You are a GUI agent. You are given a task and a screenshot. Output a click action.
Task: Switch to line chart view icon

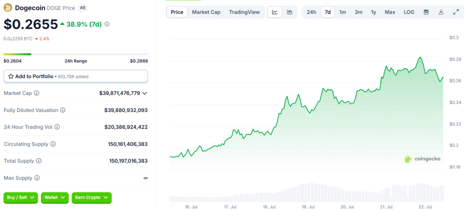coord(275,12)
